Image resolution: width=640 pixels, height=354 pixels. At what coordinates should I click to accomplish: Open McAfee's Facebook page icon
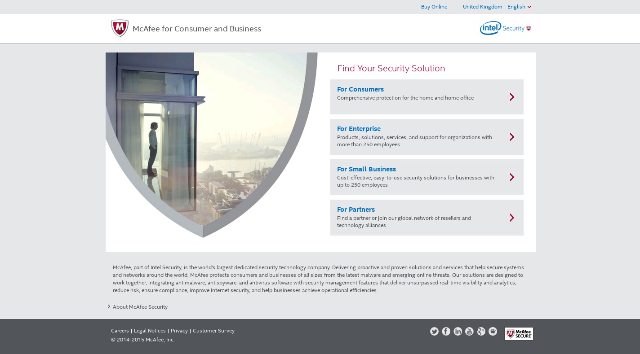point(446,331)
